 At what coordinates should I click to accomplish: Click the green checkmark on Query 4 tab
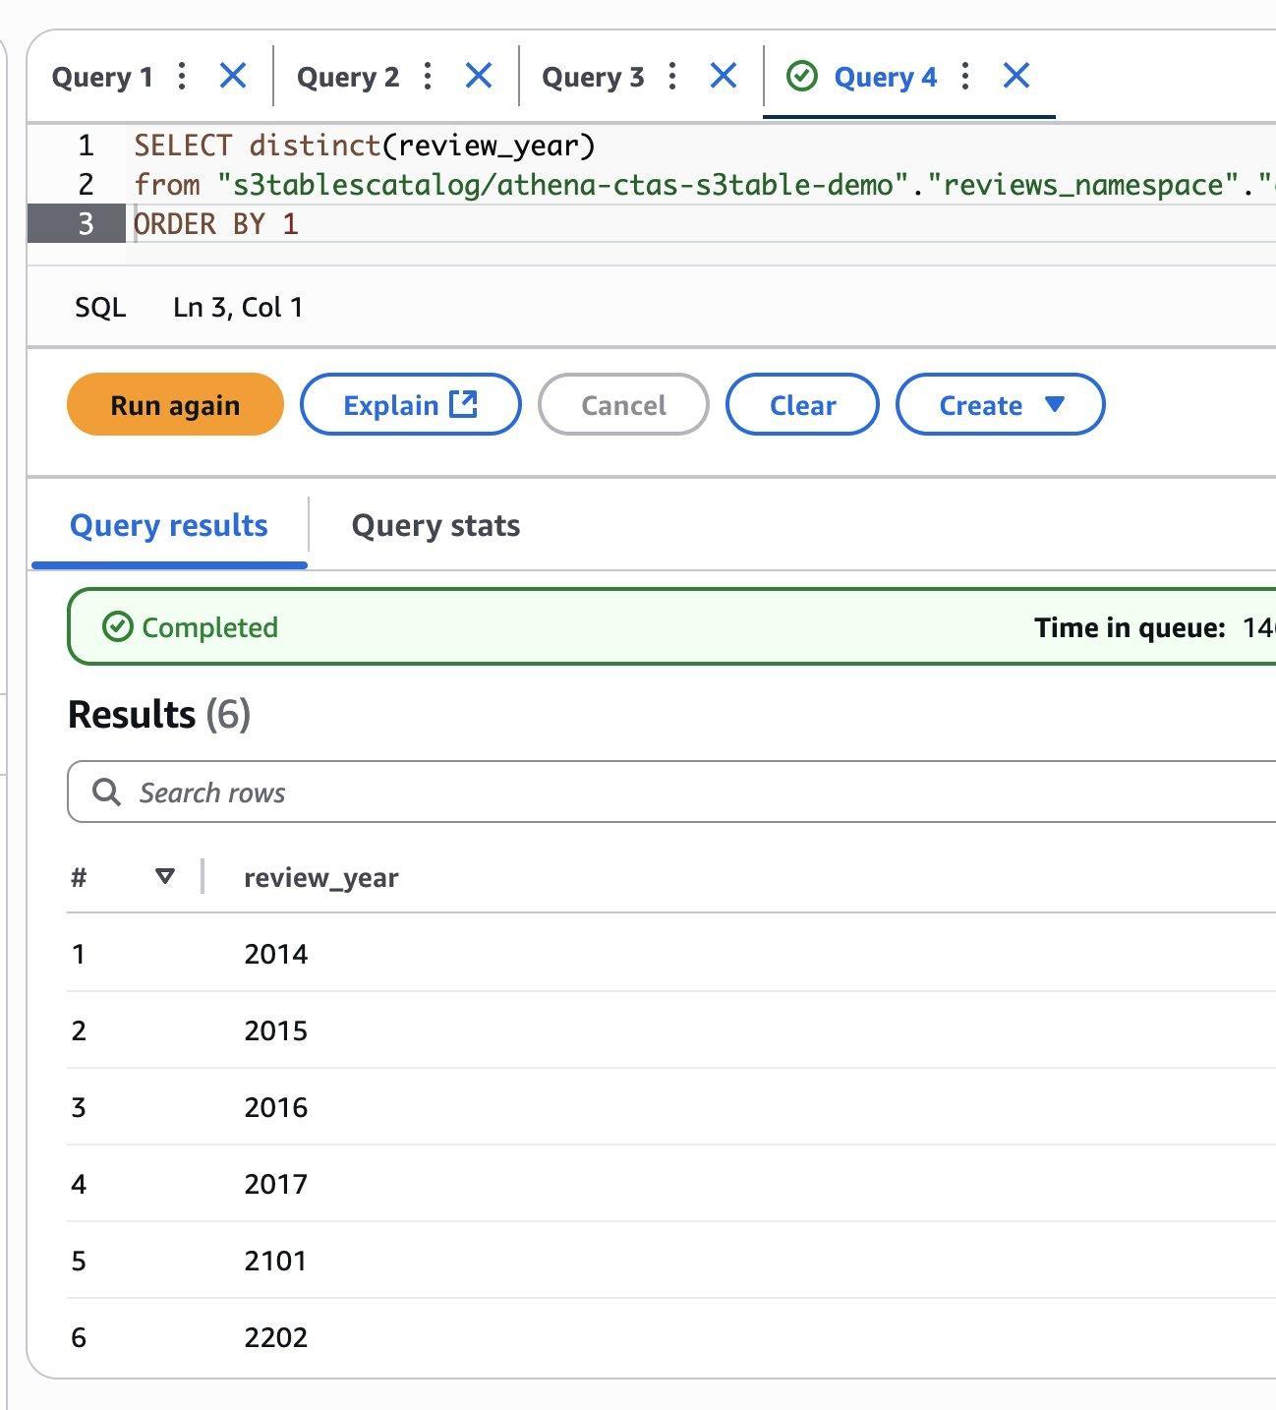pos(803,75)
